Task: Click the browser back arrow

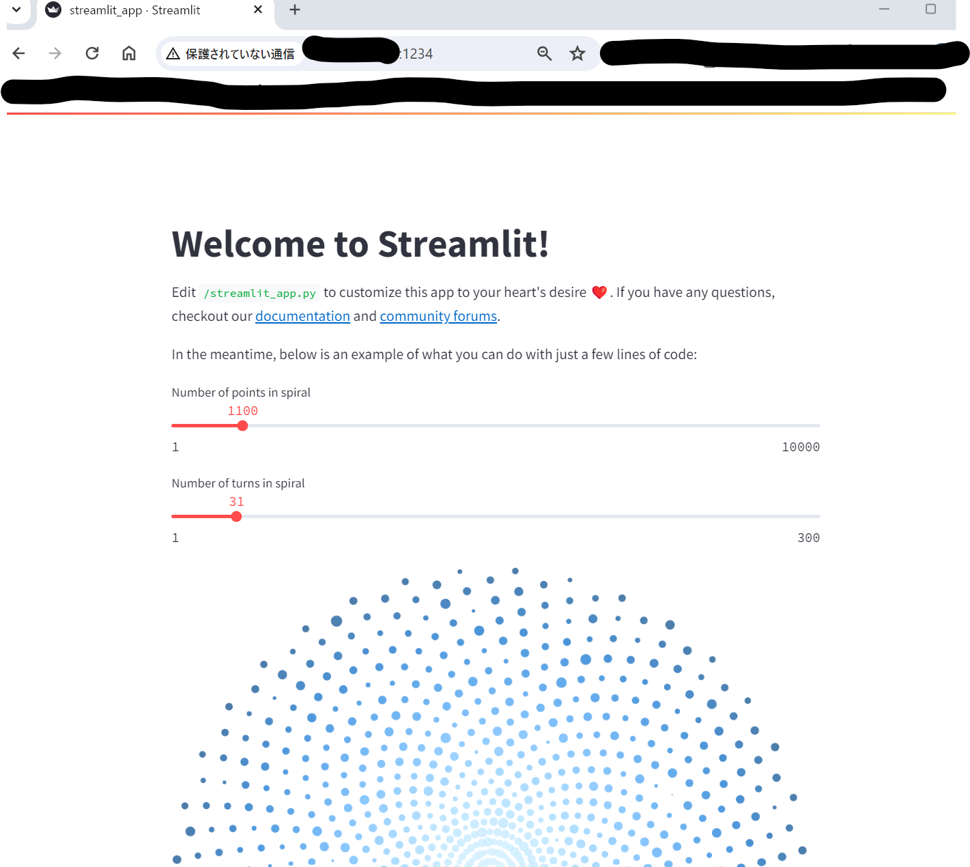Action: click(x=18, y=53)
